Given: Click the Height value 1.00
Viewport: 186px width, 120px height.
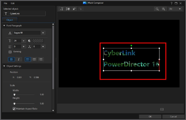Looking at the screenshot, I should click(42, 104).
